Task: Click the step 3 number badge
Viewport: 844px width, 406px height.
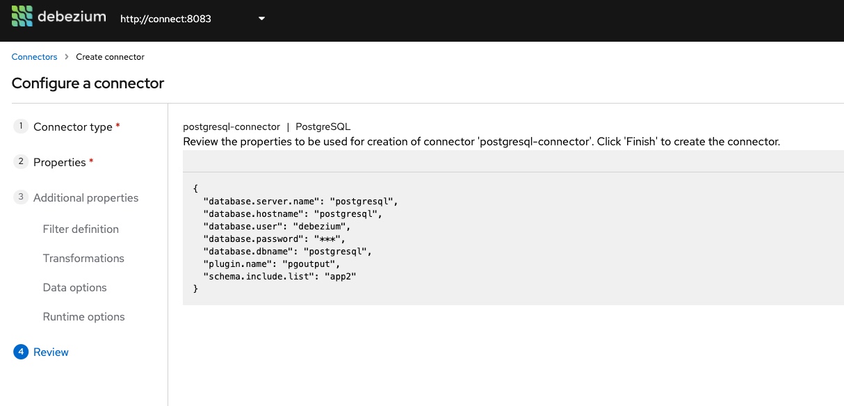Action: point(21,197)
